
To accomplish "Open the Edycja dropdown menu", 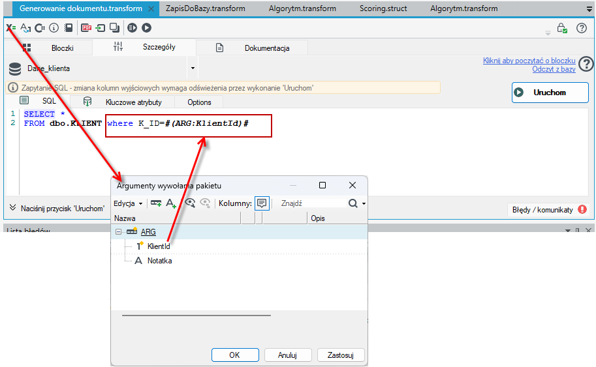I will 128,203.
